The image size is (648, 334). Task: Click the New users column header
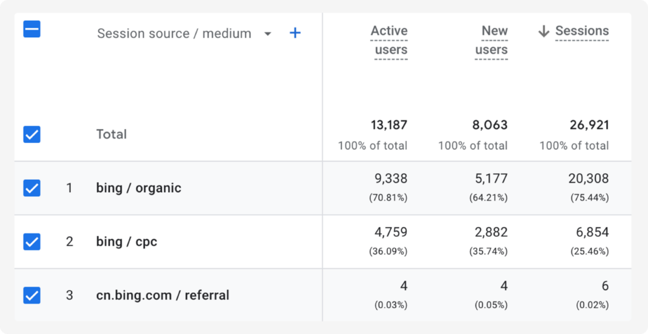click(491, 40)
